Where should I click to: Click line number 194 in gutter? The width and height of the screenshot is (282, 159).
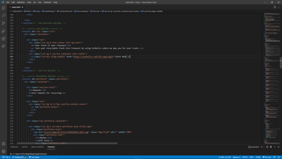[x=12, y=31]
